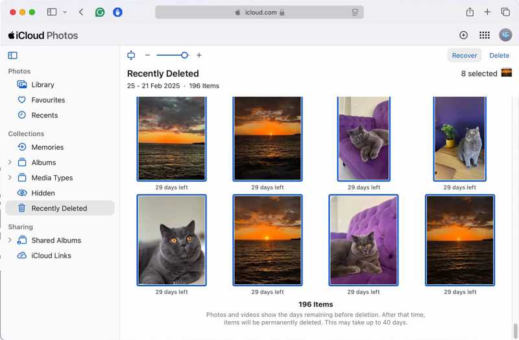This screenshot has width=519, height=340.
Task: Select Recently Deleted in the sidebar
Action: [x=60, y=208]
